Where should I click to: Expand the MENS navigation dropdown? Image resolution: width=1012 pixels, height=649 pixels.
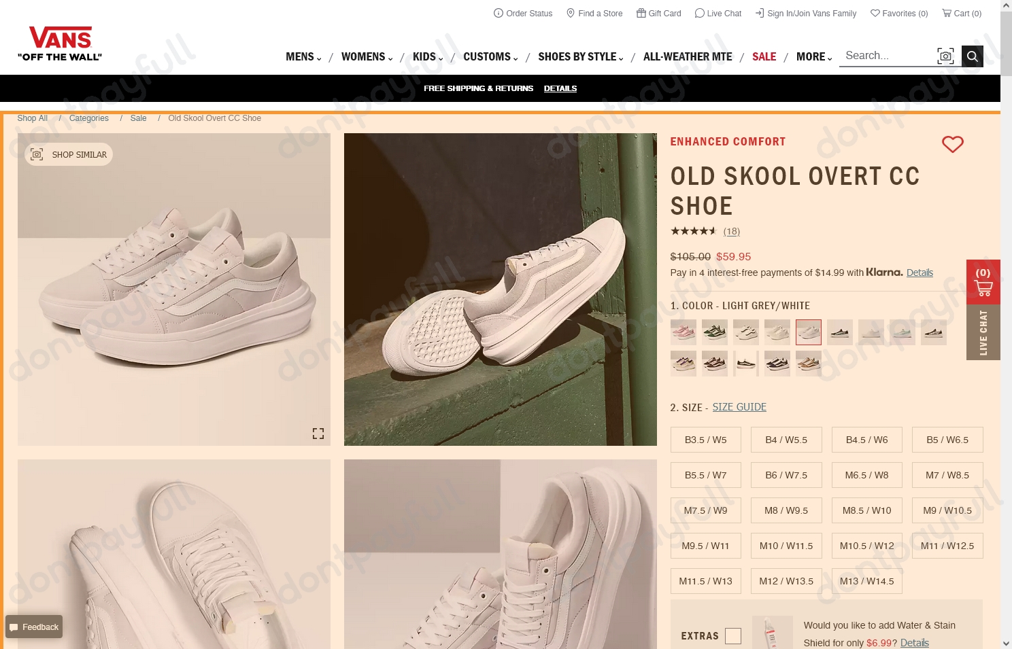click(302, 56)
